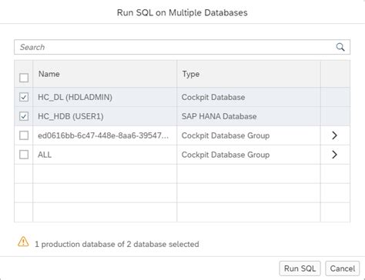365x280 pixels.
Task: Check the ALL database group checkbox
Action: (24, 155)
